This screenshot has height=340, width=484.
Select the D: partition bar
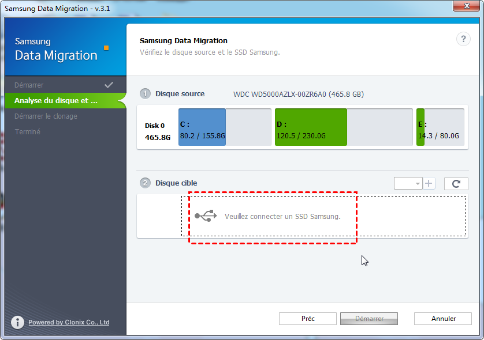click(344, 127)
